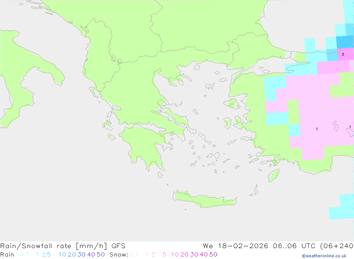Click the Rain legend value 50
354x259 pixels.
click(101, 254)
